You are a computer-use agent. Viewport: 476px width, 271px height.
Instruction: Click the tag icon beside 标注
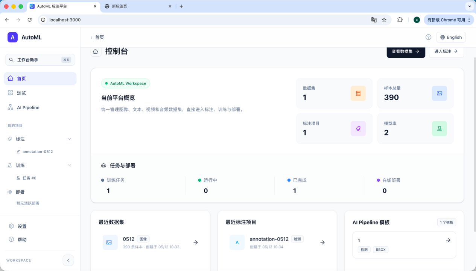click(10, 139)
